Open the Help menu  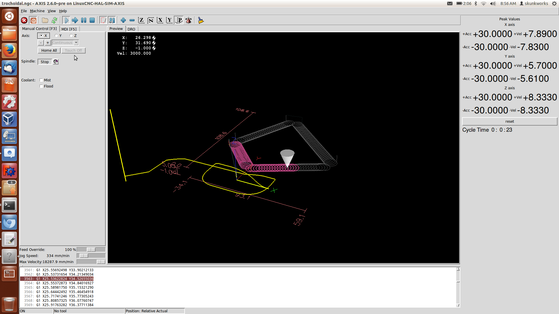tap(63, 11)
